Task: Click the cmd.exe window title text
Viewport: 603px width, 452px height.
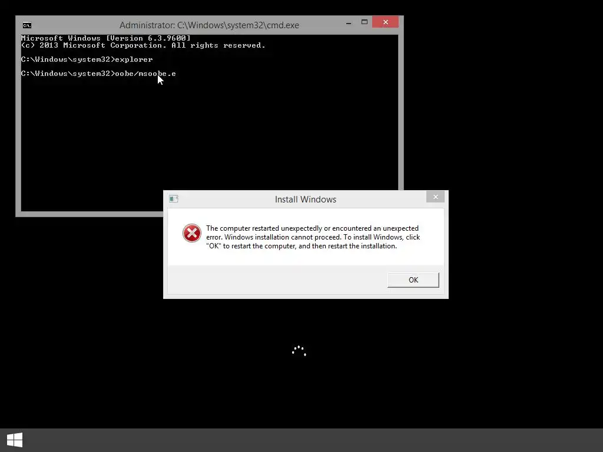Action: tap(209, 25)
